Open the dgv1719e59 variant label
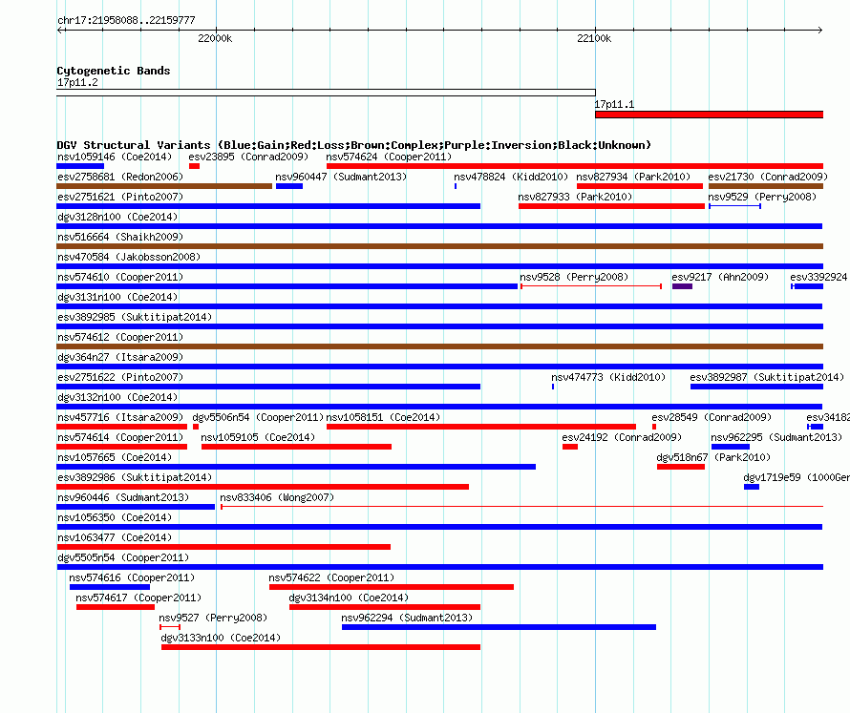The width and height of the screenshot is (850, 713). 797,478
